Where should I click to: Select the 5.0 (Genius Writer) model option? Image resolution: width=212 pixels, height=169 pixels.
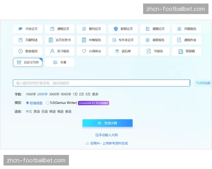[48, 103]
